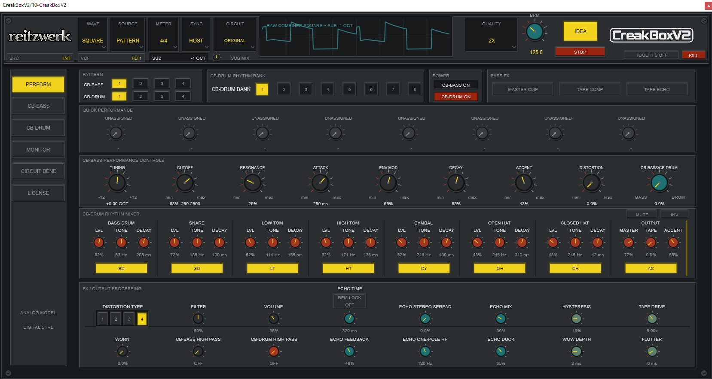Click the AC accent pad

point(651,268)
